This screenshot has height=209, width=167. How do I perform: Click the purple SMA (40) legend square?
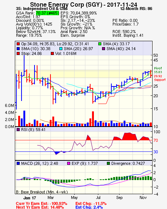[x=104, y=49]
